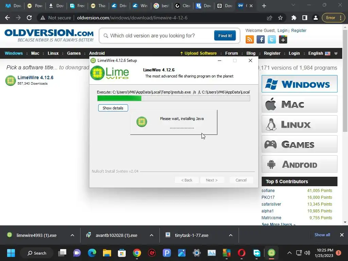Open the large Windows category banner
Image resolution: width=348 pixels, height=261 pixels.
click(x=299, y=84)
